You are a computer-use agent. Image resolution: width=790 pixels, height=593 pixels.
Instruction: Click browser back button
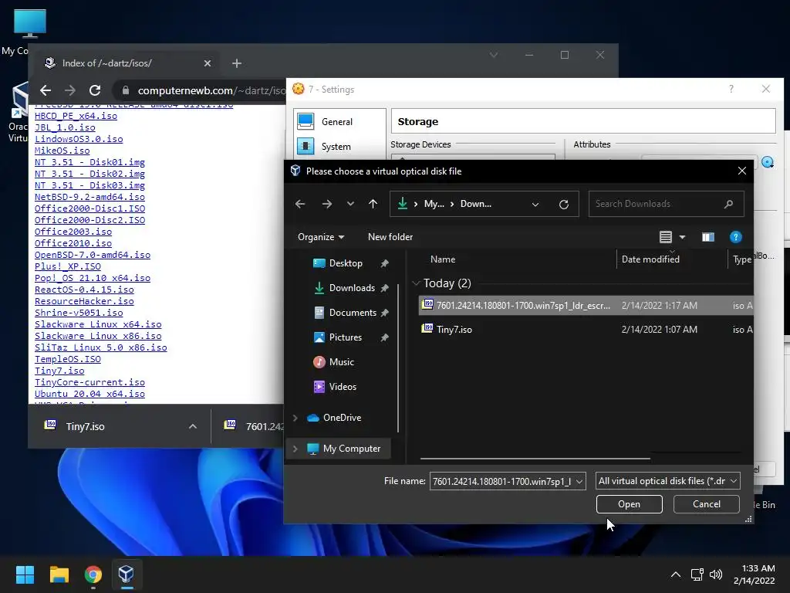[46, 90]
